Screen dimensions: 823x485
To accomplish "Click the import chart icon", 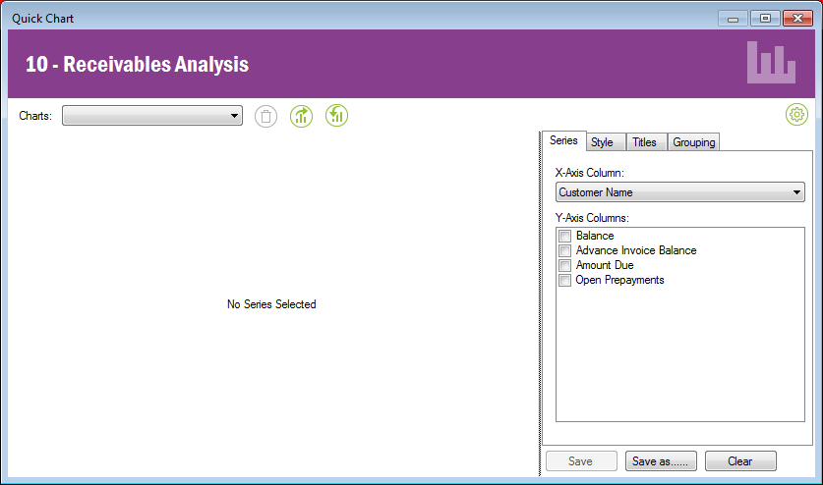I will 337,116.
